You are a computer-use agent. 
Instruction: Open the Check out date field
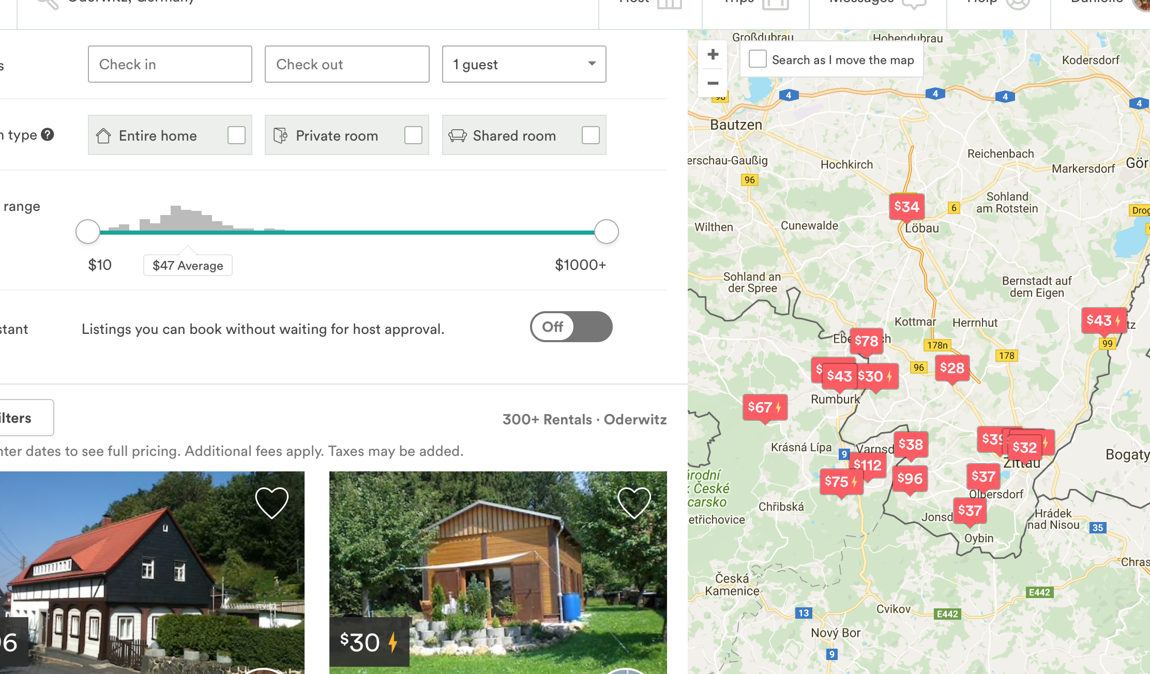(346, 64)
